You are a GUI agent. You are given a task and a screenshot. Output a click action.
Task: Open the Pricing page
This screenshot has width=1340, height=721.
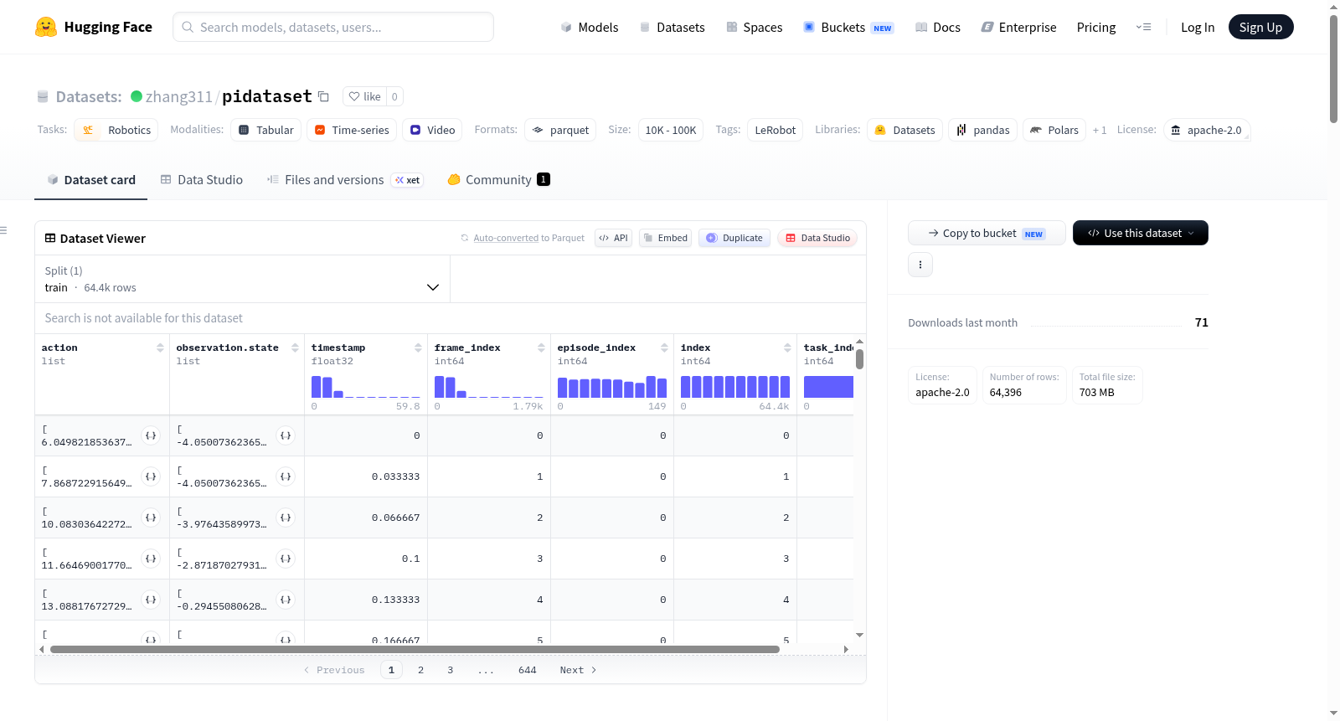coord(1096,28)
